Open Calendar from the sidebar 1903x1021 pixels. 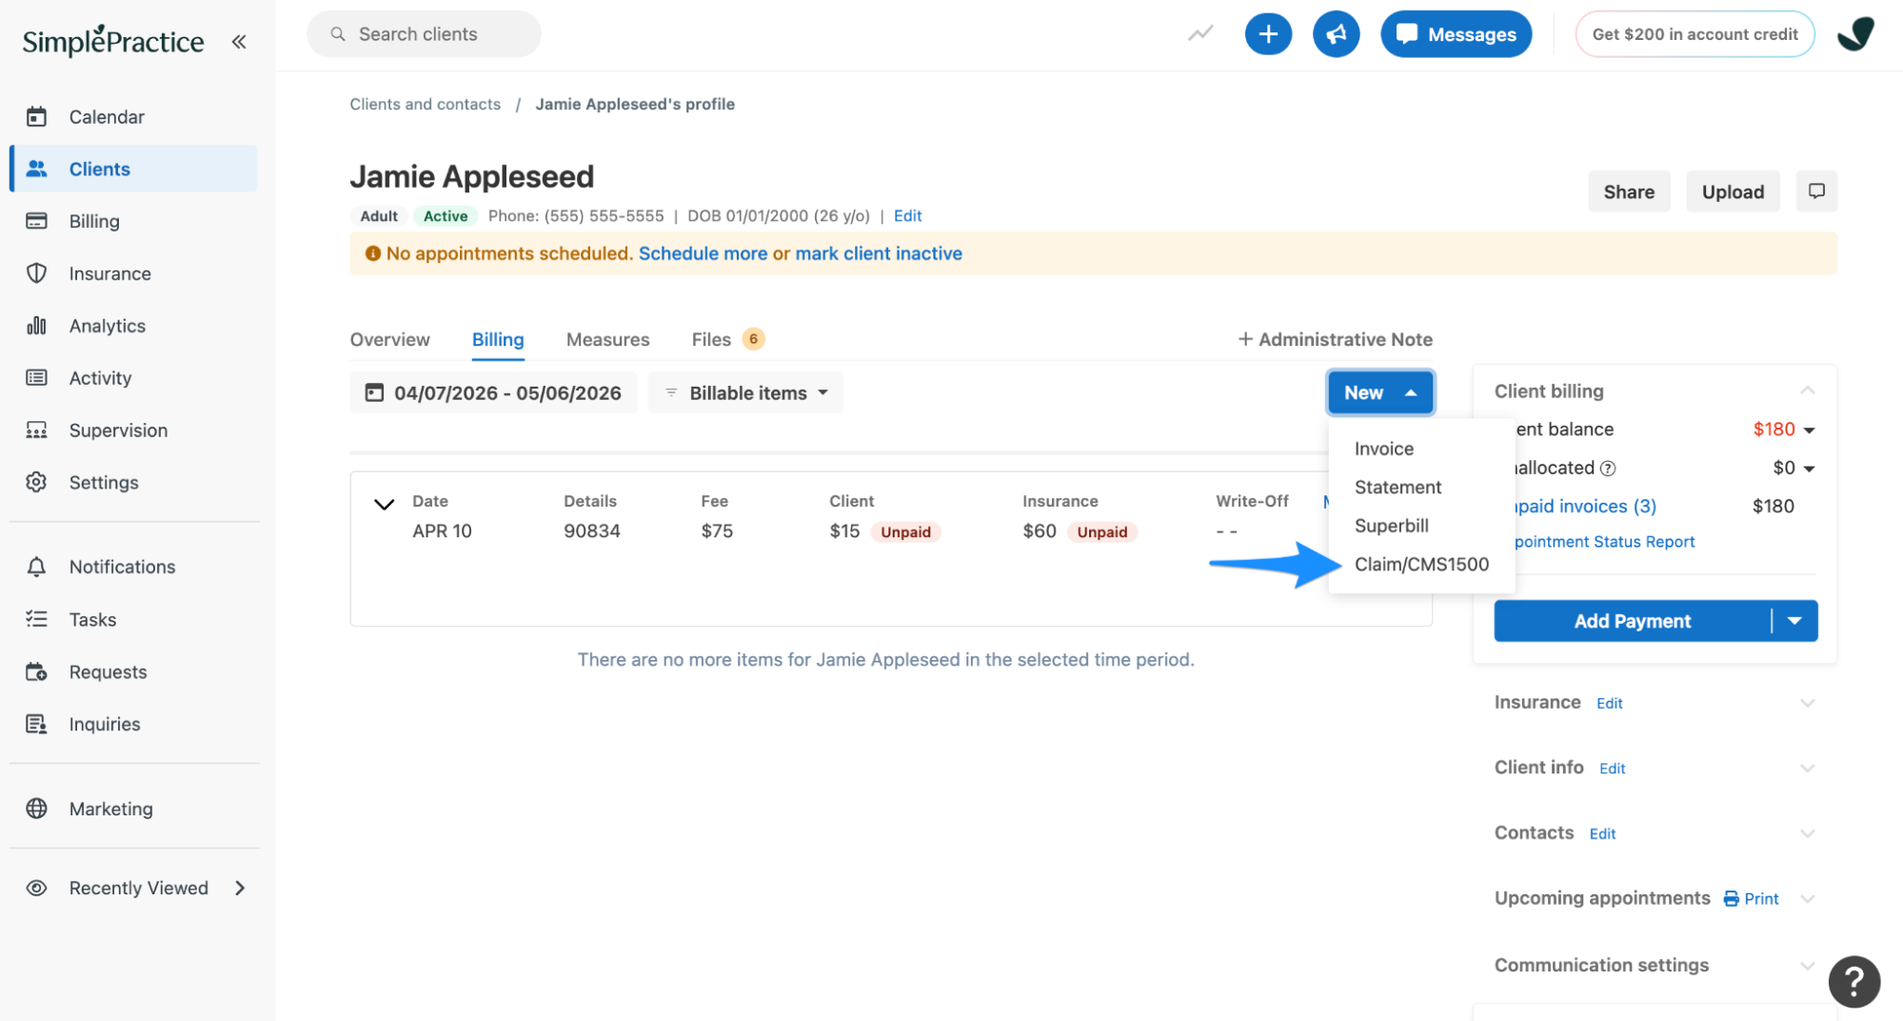(x=107, y=116)
